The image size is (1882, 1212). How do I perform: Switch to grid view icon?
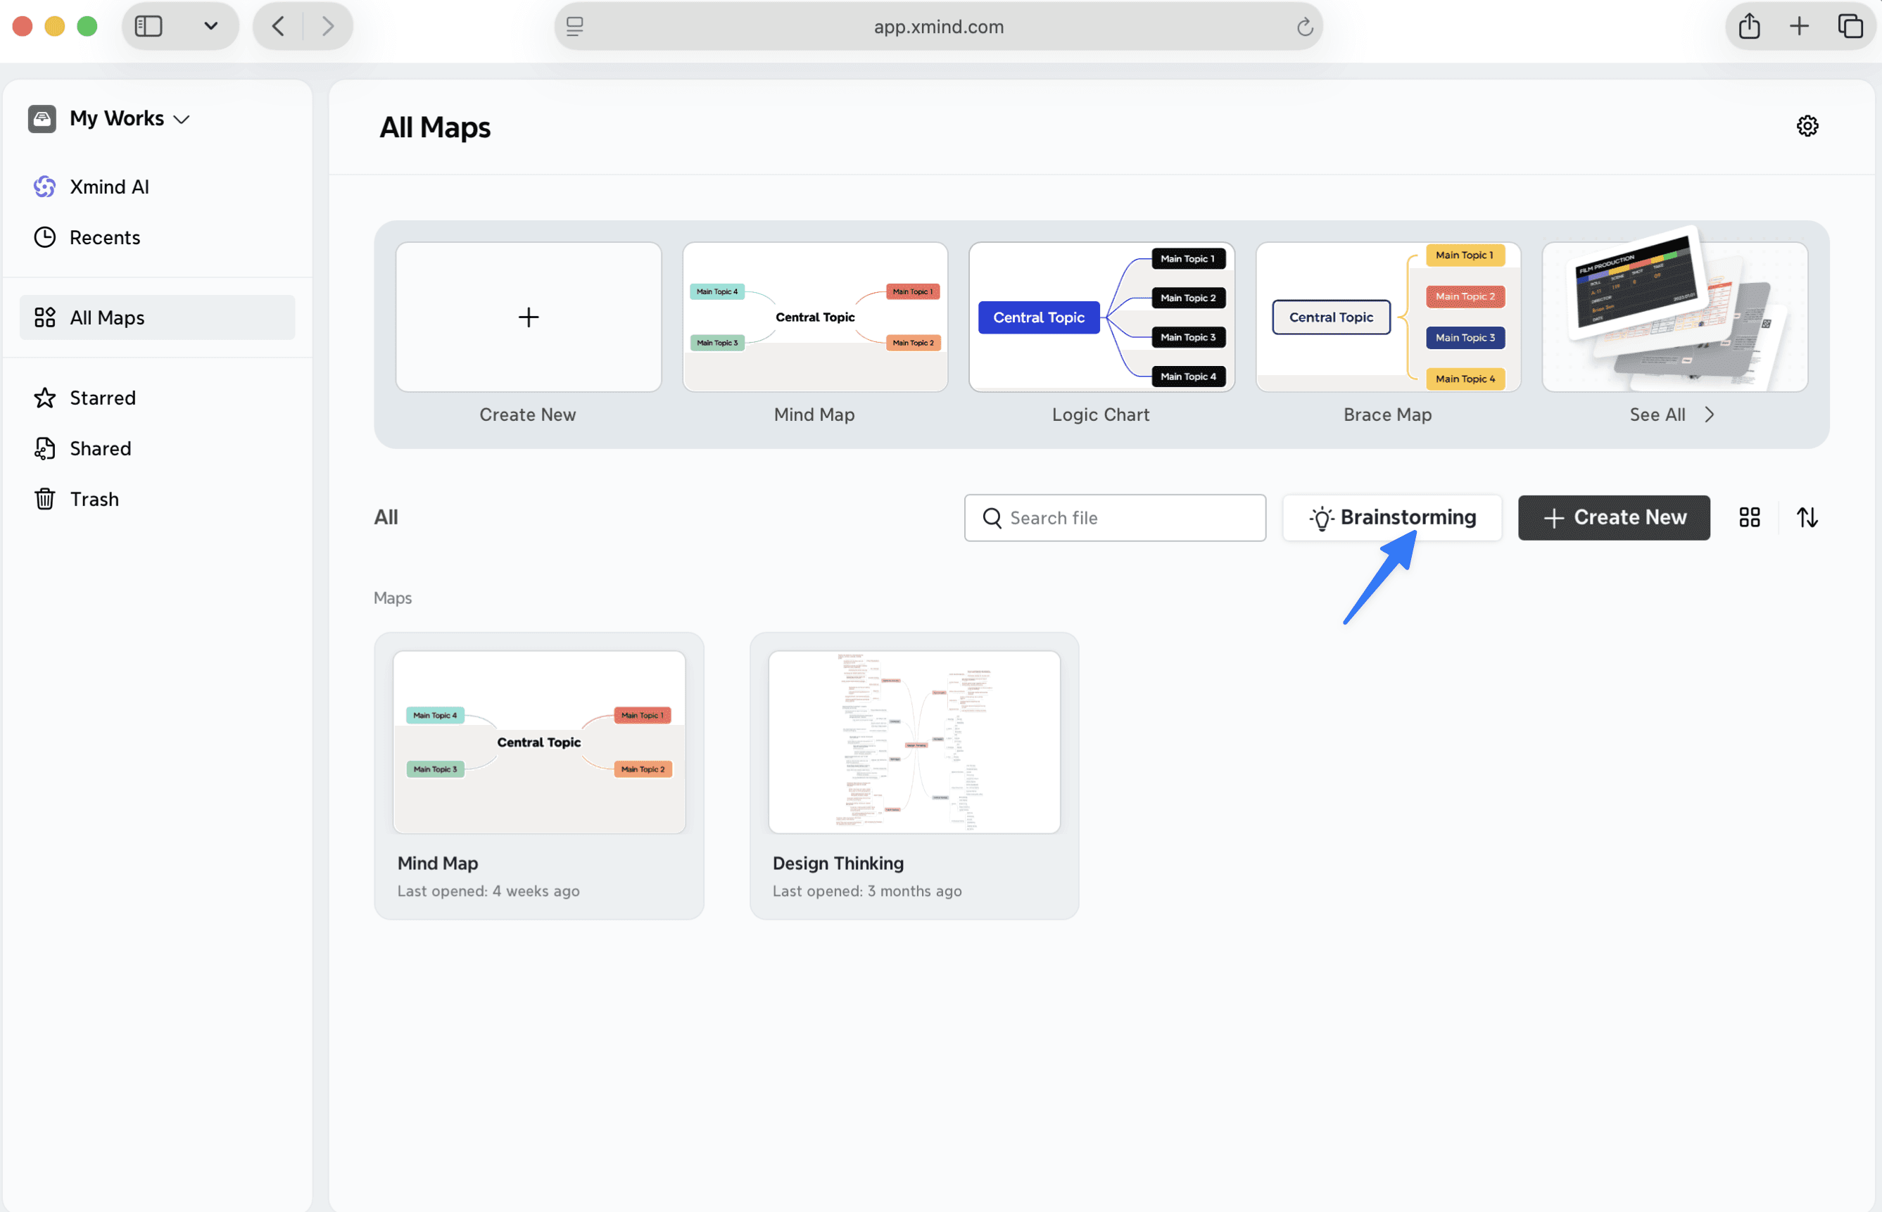[x=1748, y=518]
